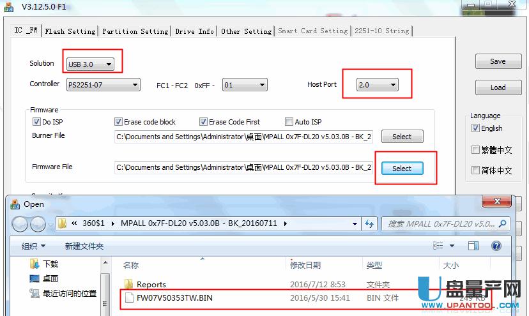
Task: Click Select button for Firmware File
Action: click(402, 168)
